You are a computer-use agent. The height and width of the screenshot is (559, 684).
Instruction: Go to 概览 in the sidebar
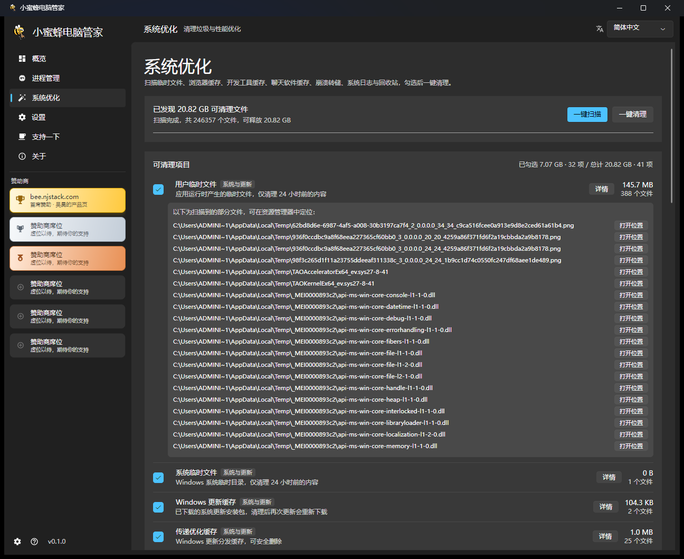pos(68,59)
